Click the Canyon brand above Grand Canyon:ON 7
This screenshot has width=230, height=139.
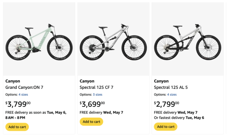tap(13, 81)
